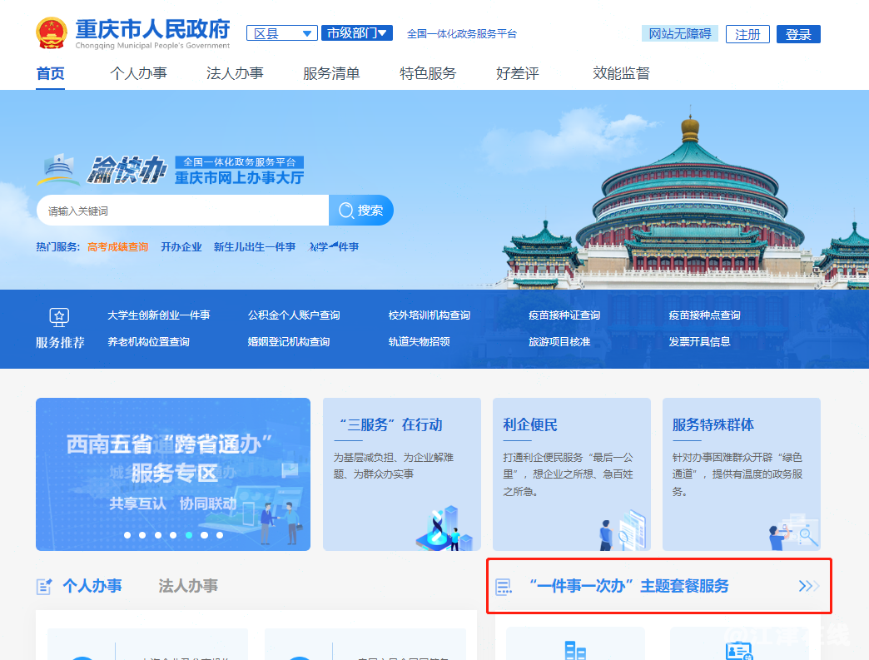
Task: Click the 登录 button
Action: pos(798,34)
